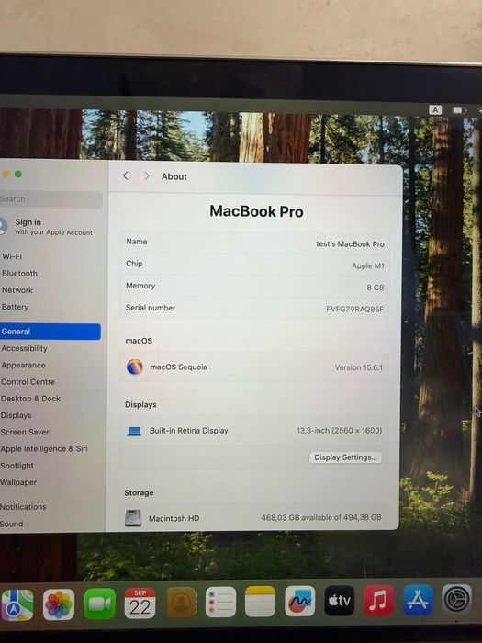This screenshot has height=643, width=482.
Task: Click the macOS Sequoia icon
Action: click(135, 367)
